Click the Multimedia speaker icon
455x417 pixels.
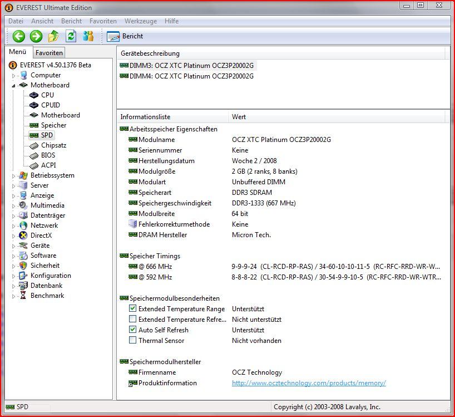23,205
